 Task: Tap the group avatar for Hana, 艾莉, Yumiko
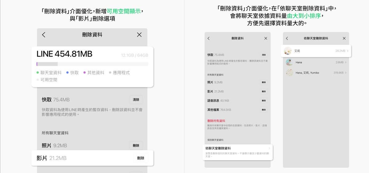pyautogui.click(x=289, y=73)
